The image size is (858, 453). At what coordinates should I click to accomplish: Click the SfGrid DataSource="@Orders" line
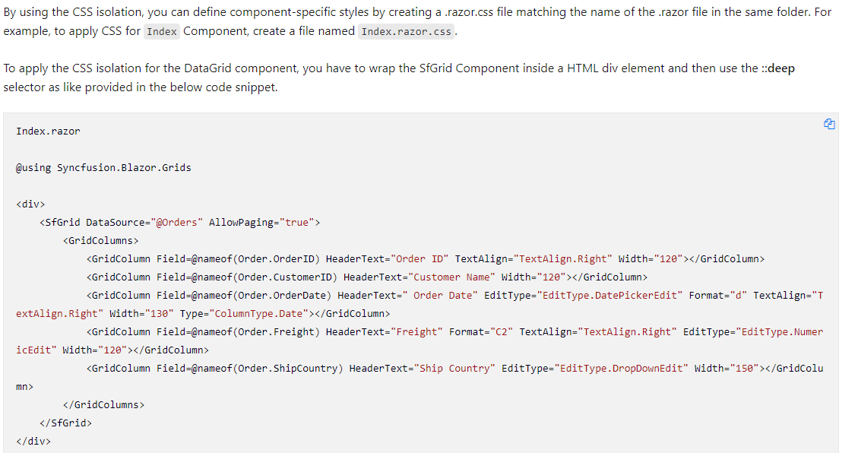pyautogui.click(x=179, y=223)
